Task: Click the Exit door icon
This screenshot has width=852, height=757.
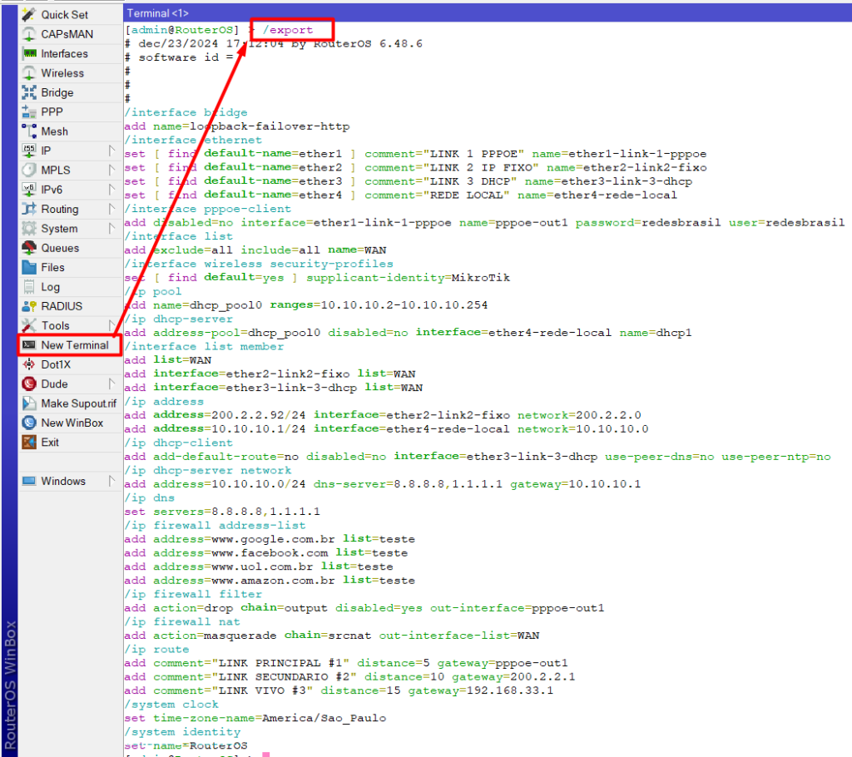Action: (29, 443)
